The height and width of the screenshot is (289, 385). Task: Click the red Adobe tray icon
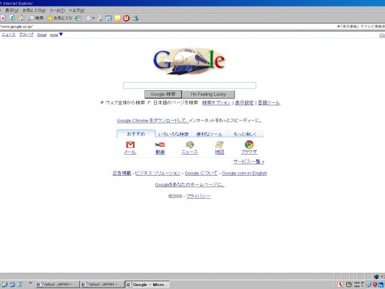point(340,284)
